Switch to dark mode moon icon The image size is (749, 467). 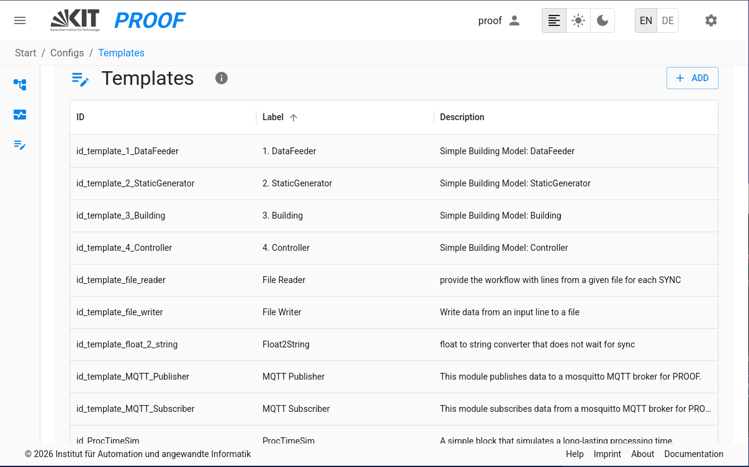click(603, 20)
